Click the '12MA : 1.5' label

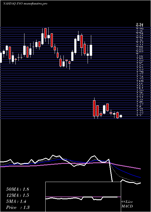(x=18, y=195)
